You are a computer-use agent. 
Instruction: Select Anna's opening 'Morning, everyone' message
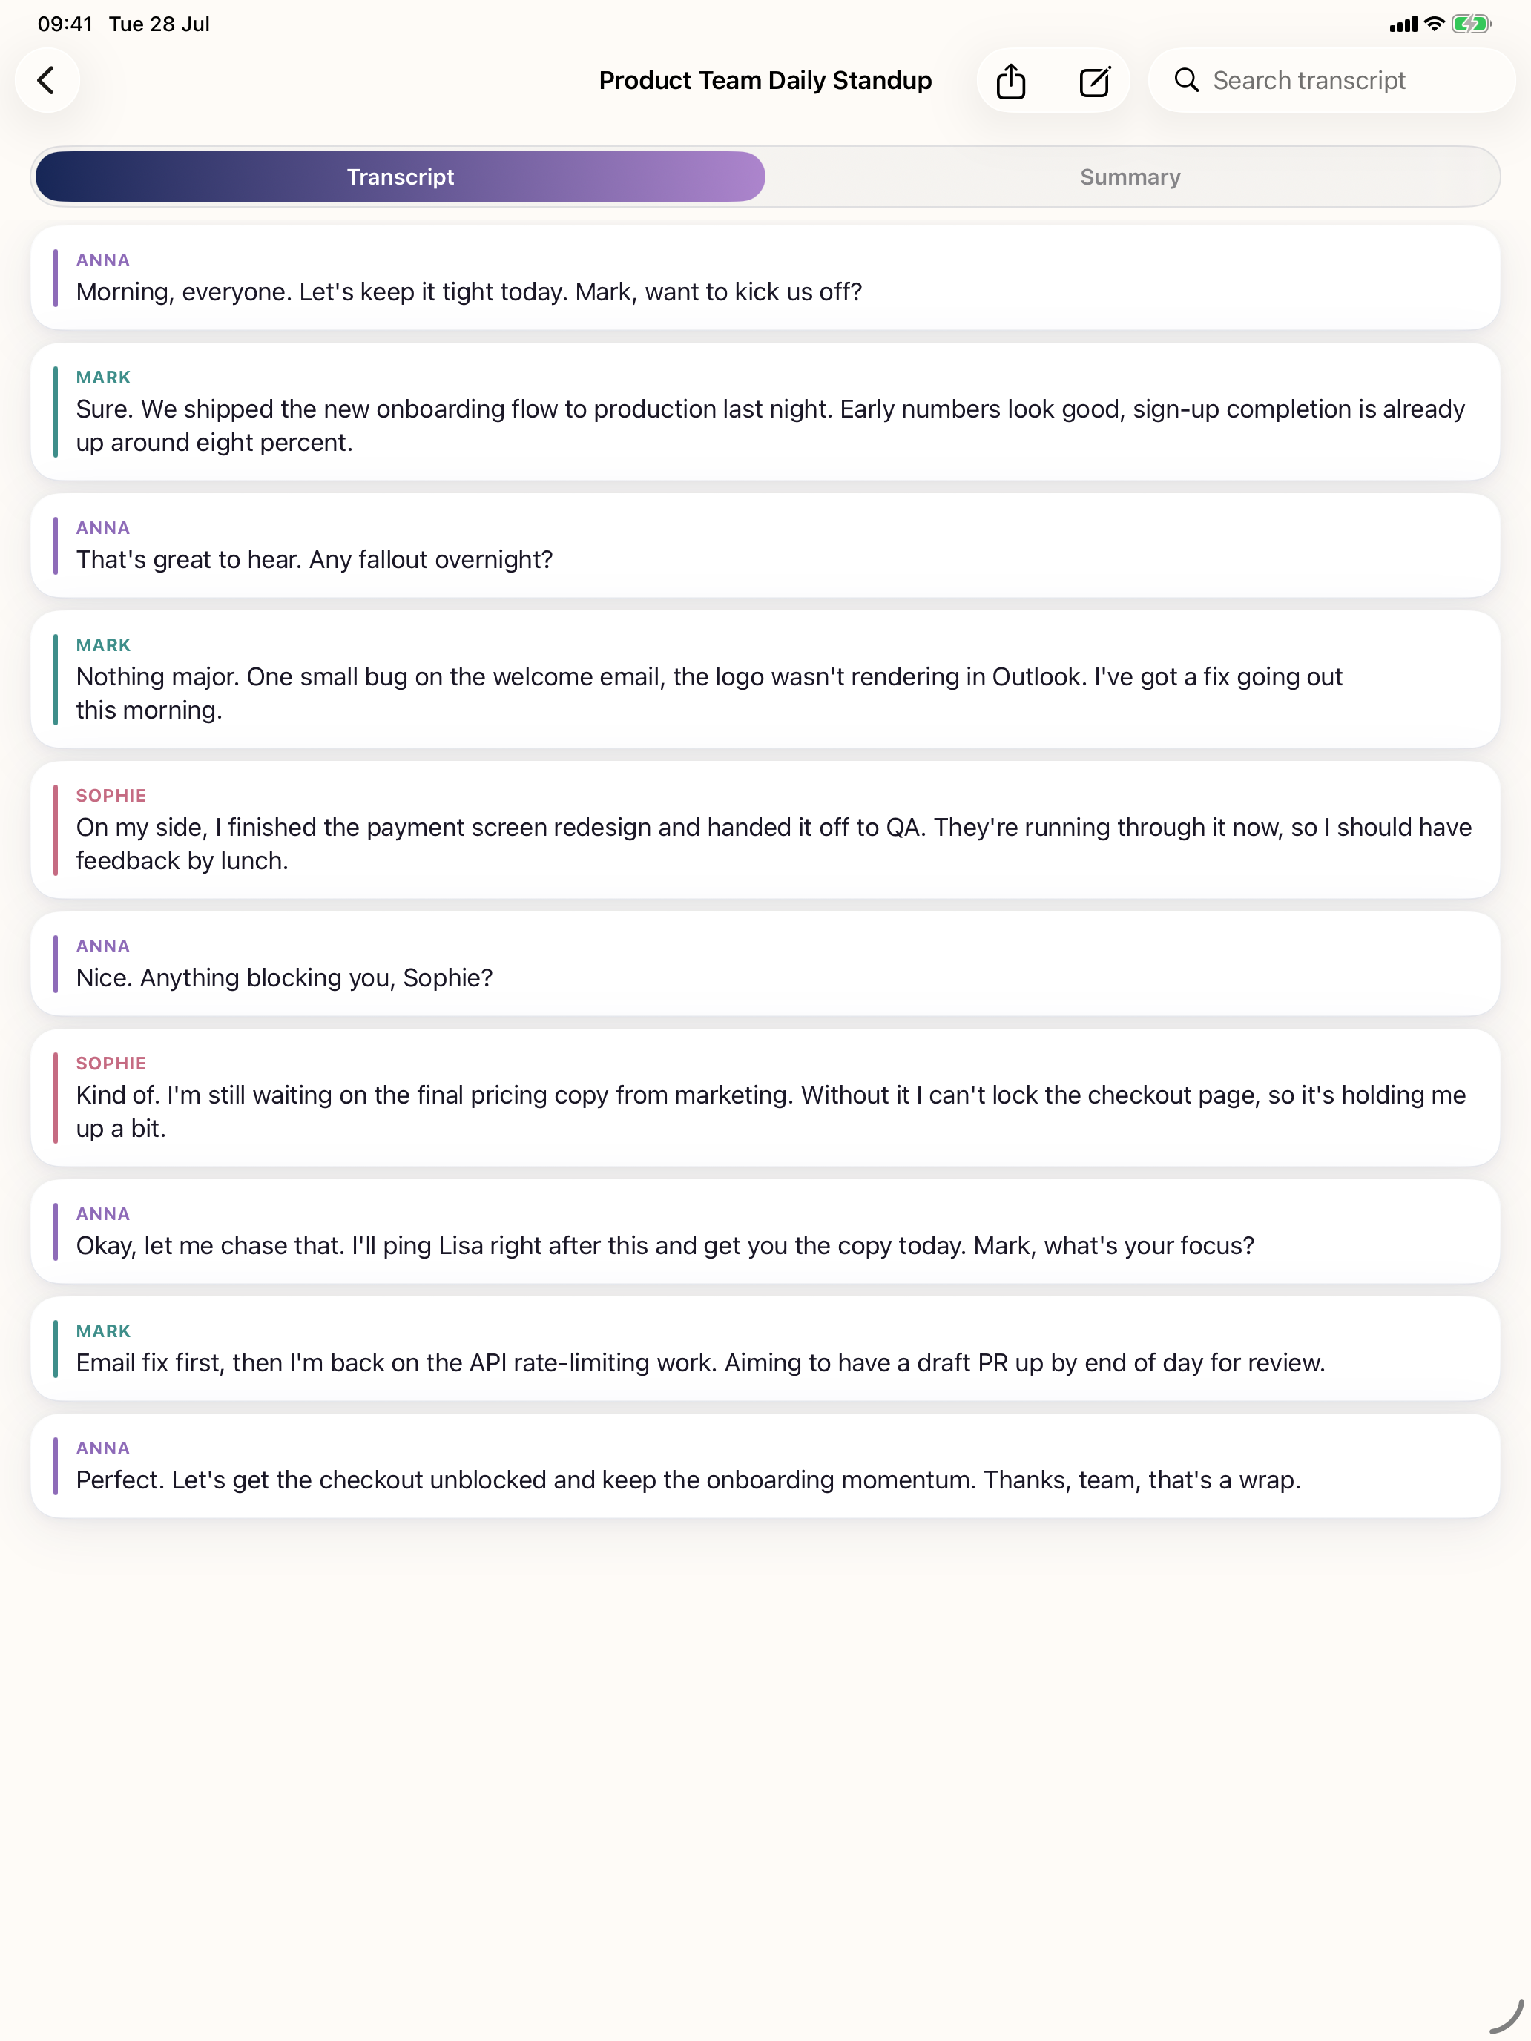coord(765,277)
